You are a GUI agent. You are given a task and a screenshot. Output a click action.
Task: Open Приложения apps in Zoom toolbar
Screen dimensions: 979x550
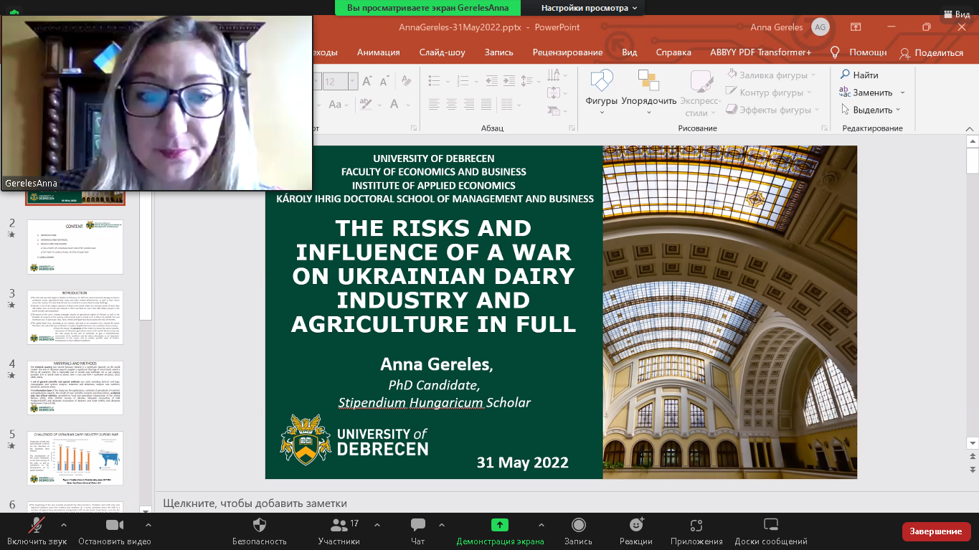[x=696, y=525]
